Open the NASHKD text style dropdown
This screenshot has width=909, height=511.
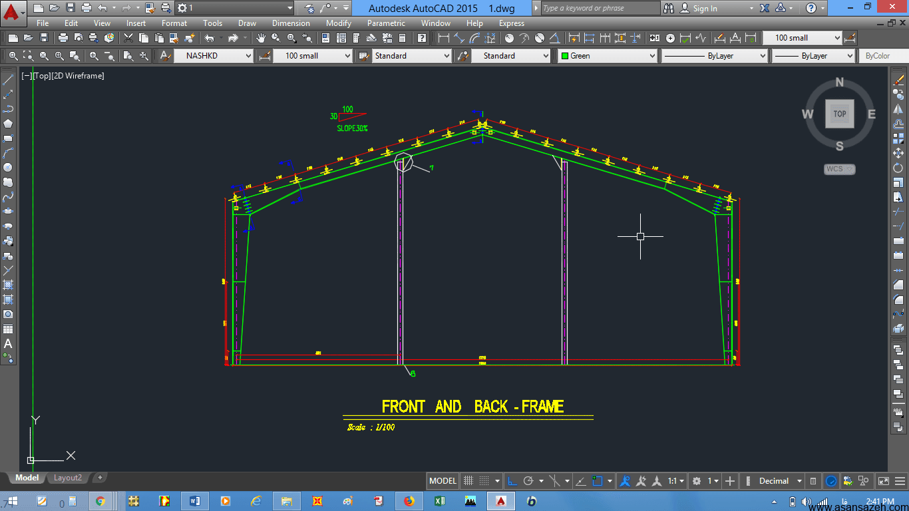coord(214,56)
